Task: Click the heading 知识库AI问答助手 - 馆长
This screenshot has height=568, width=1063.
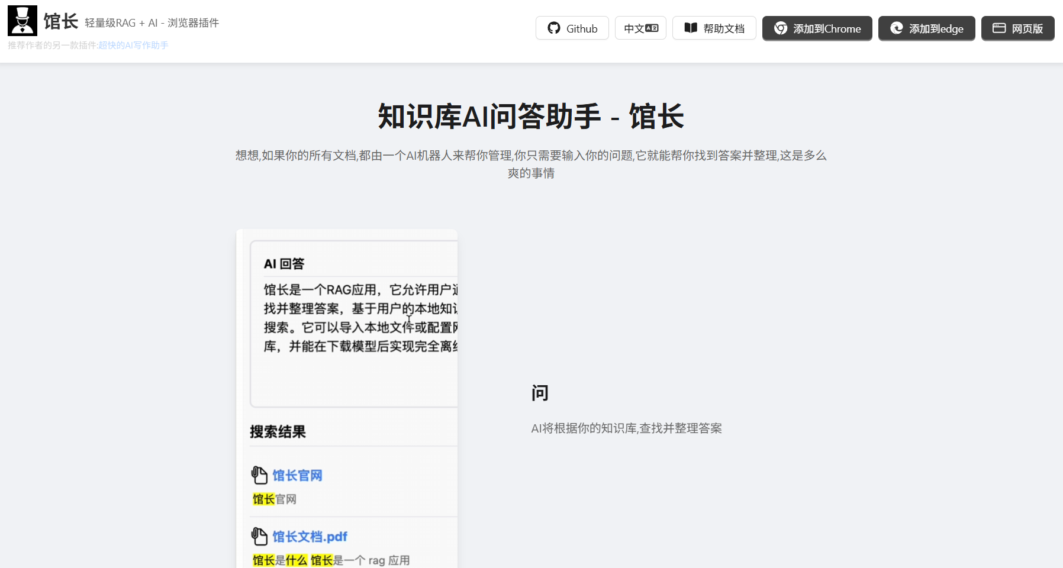Action: tap(531, 116)
